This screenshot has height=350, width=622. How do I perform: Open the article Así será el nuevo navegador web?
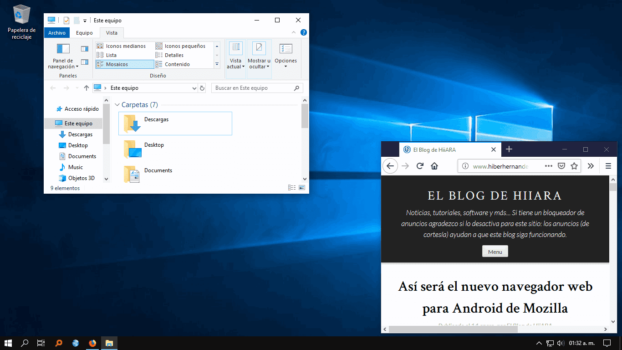pos(495,297)
